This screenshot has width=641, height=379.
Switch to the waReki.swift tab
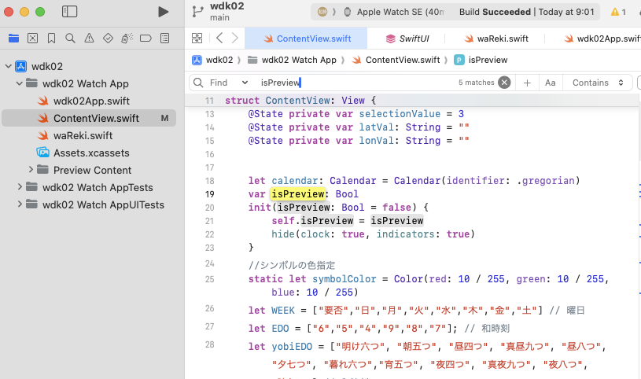point(496,39)
